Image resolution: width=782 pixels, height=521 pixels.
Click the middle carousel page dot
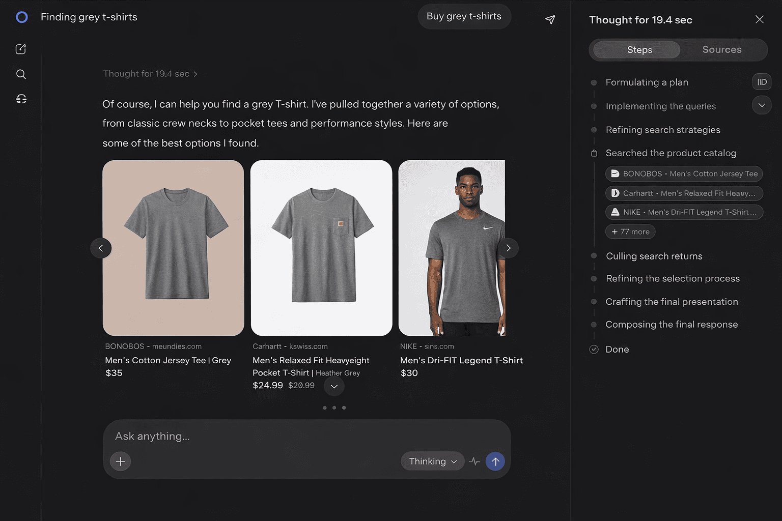[x=334, y=408]
